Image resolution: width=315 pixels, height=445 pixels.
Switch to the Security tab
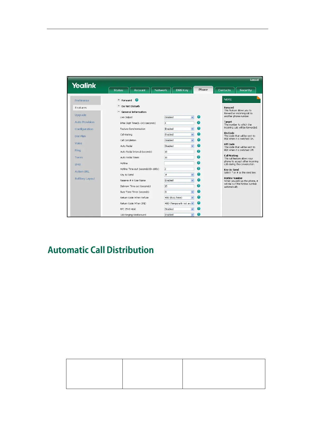[x=246, y=90]
